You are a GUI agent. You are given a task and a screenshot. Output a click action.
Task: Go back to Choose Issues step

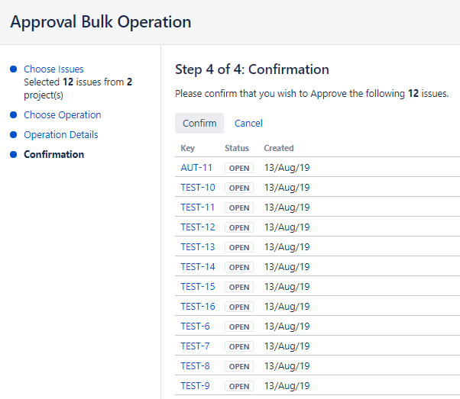coord(53,69)
